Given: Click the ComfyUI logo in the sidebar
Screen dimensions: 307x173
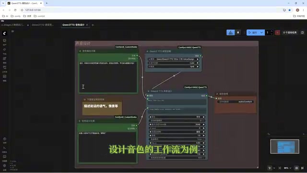Looking at the screenshot, I should pyautogui.click(x=4, y=33).
